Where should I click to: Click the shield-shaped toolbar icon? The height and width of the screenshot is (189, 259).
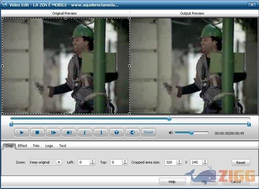[117, 133]
